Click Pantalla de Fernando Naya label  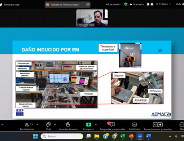coord(65,5)
